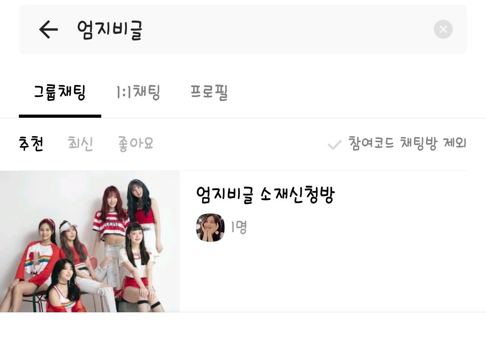Tap the host profile avatar icon
486x364 pixels.
click(210, 227)
